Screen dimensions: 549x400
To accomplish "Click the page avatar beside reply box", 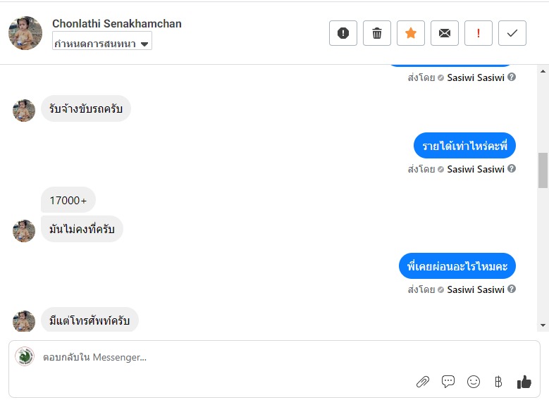I will (25, 356).
